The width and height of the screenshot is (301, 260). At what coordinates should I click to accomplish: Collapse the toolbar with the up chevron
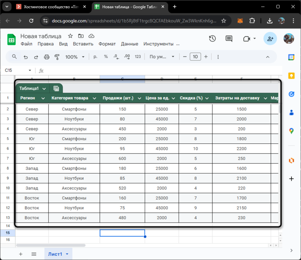[x=268, y=57]
